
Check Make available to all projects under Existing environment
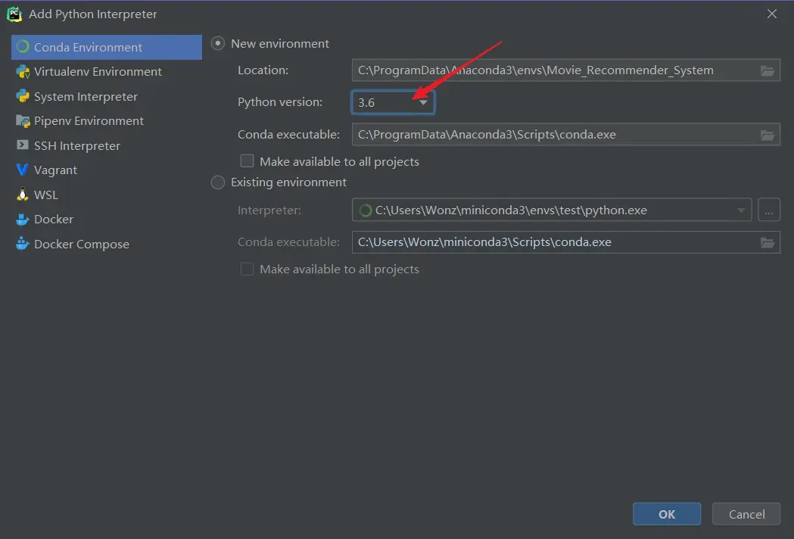point(247,269)
